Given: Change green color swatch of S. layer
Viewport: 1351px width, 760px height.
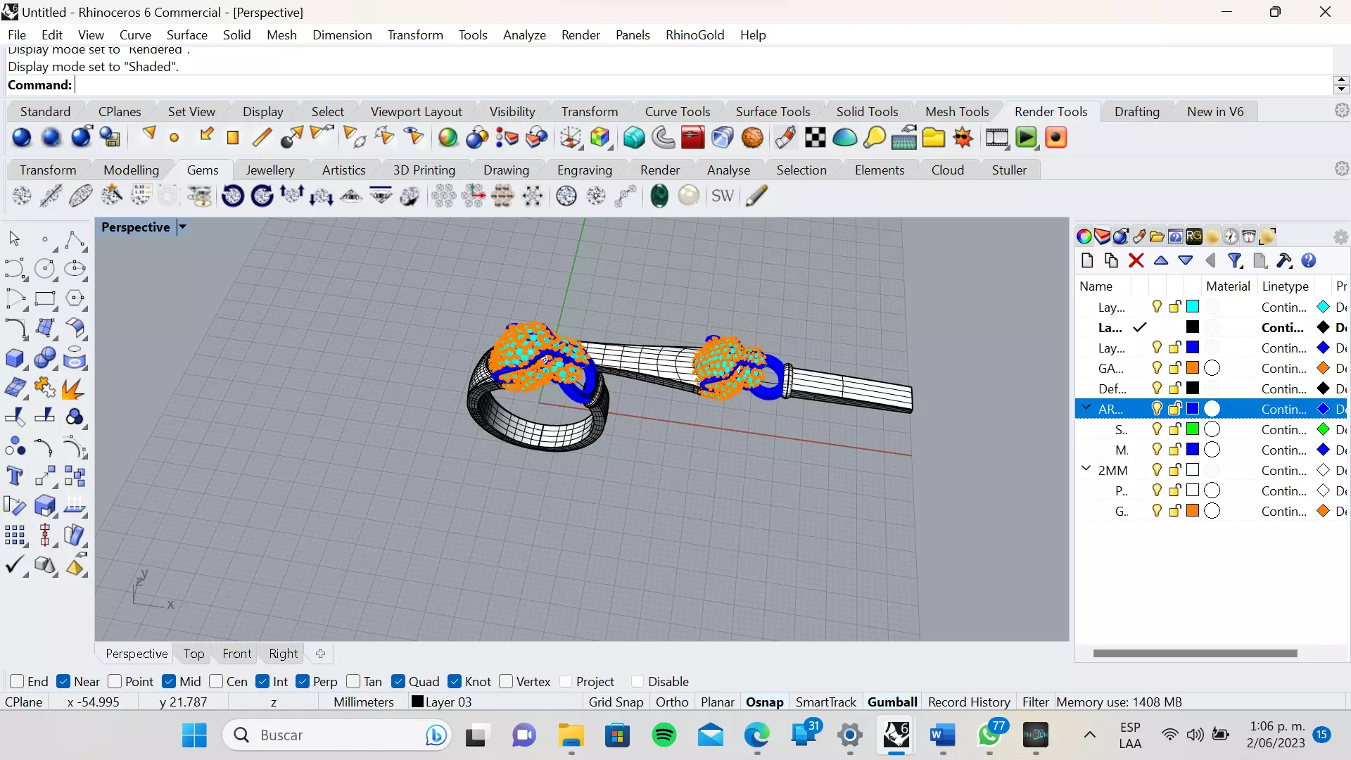Looking at the screenshot, I should [1193, 429].
